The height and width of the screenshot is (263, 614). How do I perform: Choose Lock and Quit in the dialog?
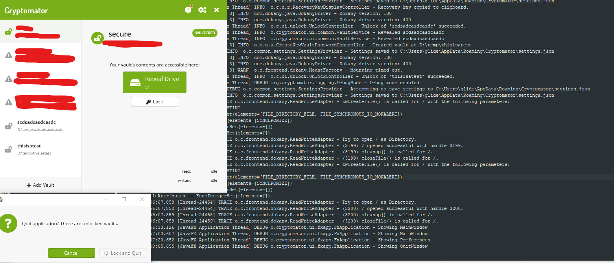point(122,253)
